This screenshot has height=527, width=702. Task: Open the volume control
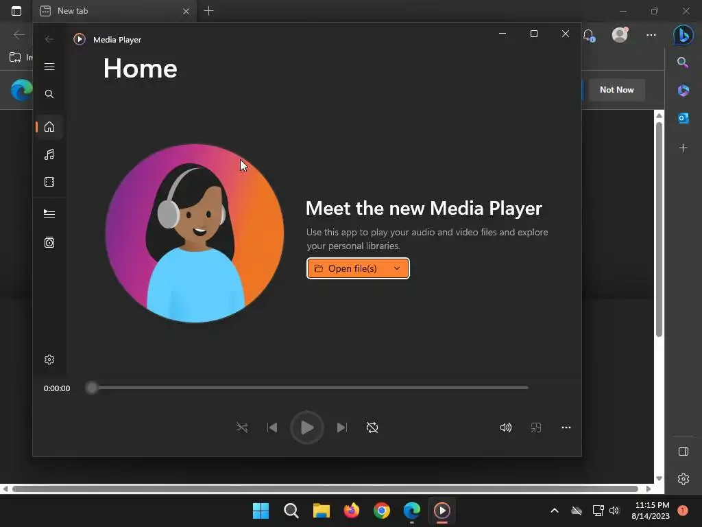pyautogui.click(x=505, y=428)
